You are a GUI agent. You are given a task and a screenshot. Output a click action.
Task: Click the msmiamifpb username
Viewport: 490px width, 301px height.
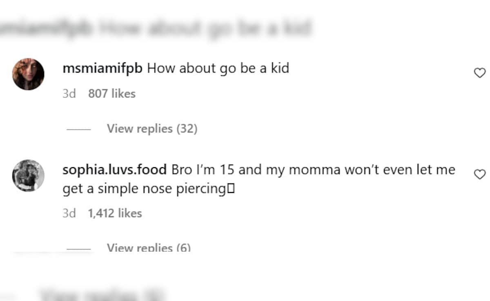pos(102,68)
